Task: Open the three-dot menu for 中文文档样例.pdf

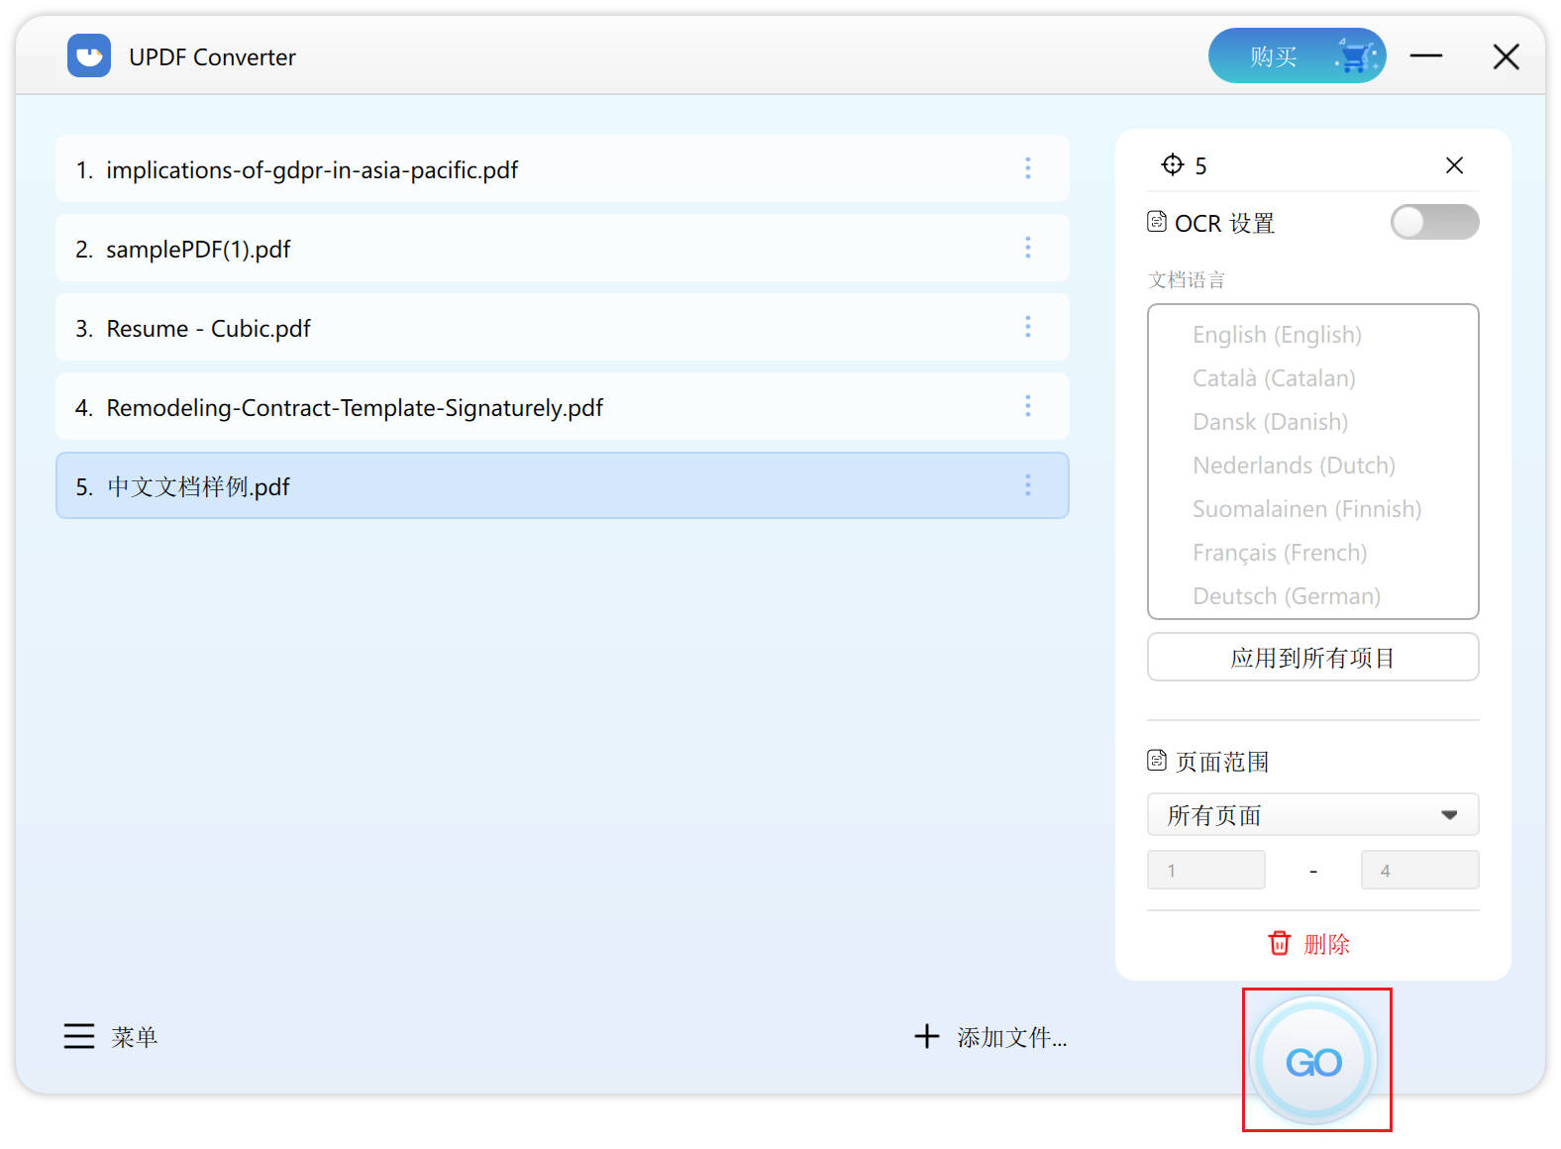Action: [1028, 485]
